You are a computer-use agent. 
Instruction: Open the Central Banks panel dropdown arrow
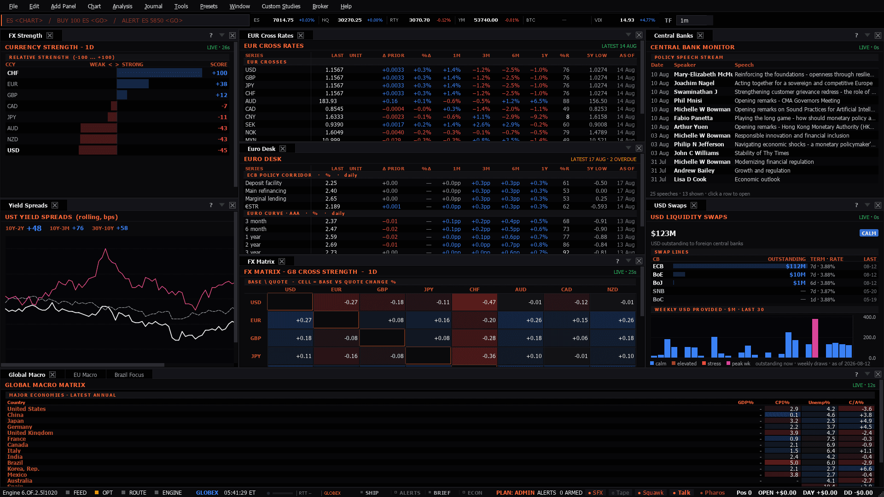(x=867, y=35)
